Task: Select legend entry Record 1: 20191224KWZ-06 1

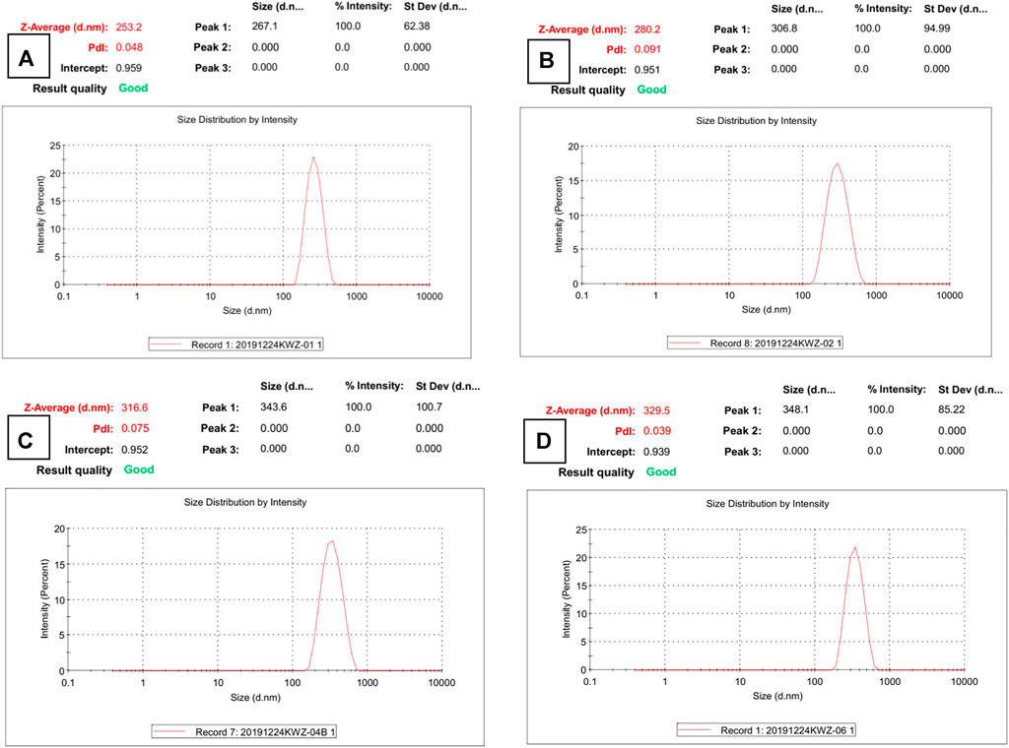Action: pos(767,730)
